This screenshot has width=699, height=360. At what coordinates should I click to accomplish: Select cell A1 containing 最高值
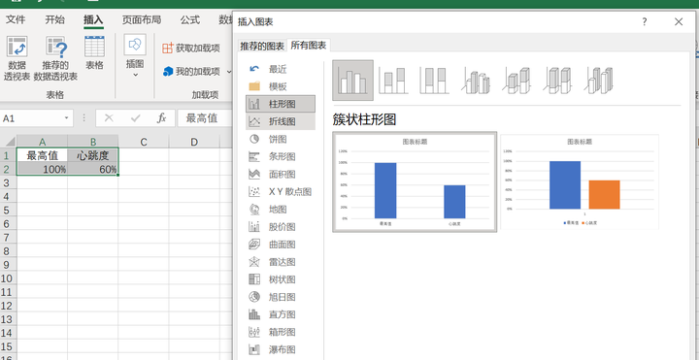43,155
